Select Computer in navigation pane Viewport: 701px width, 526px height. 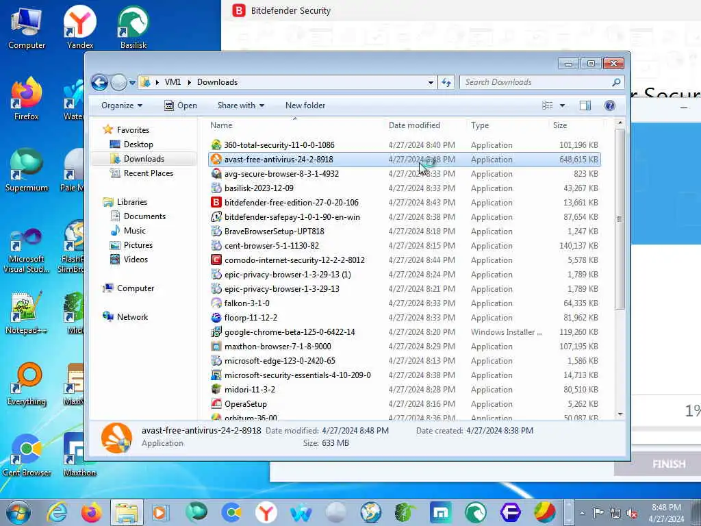[x=135, y=288]
